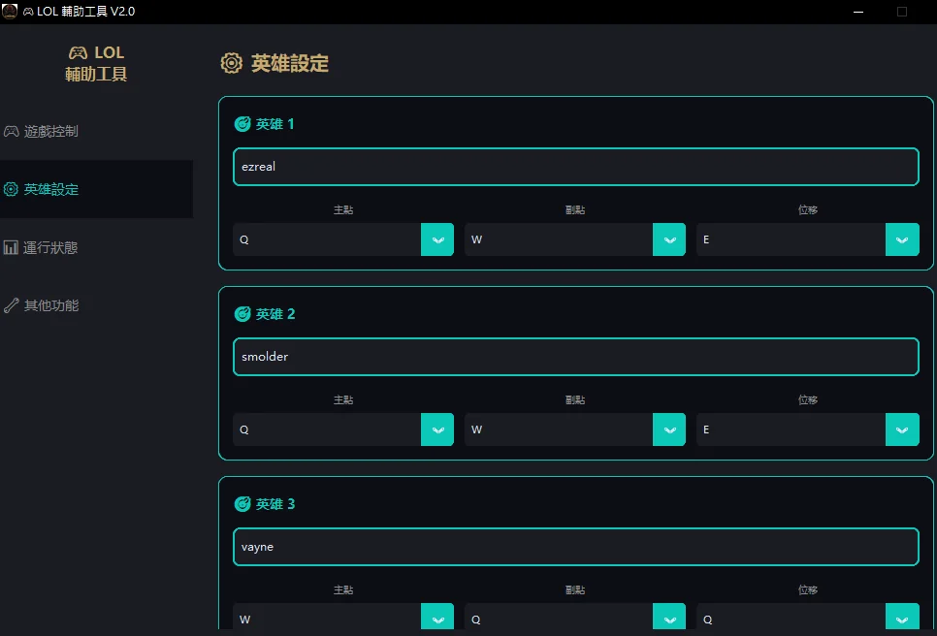Open 英雄 2 位移 dropdown arrow
The image size is (937, 636).
tap(902, 429)
